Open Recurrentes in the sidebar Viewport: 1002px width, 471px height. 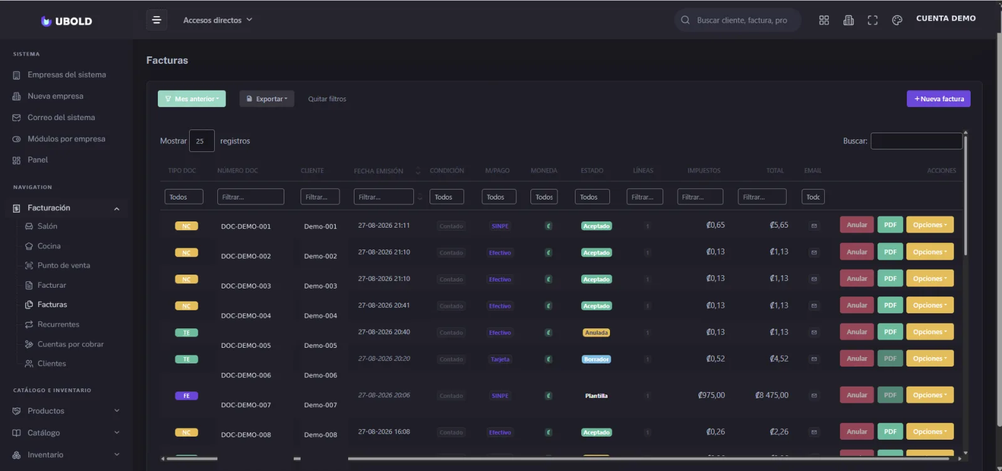58,325
